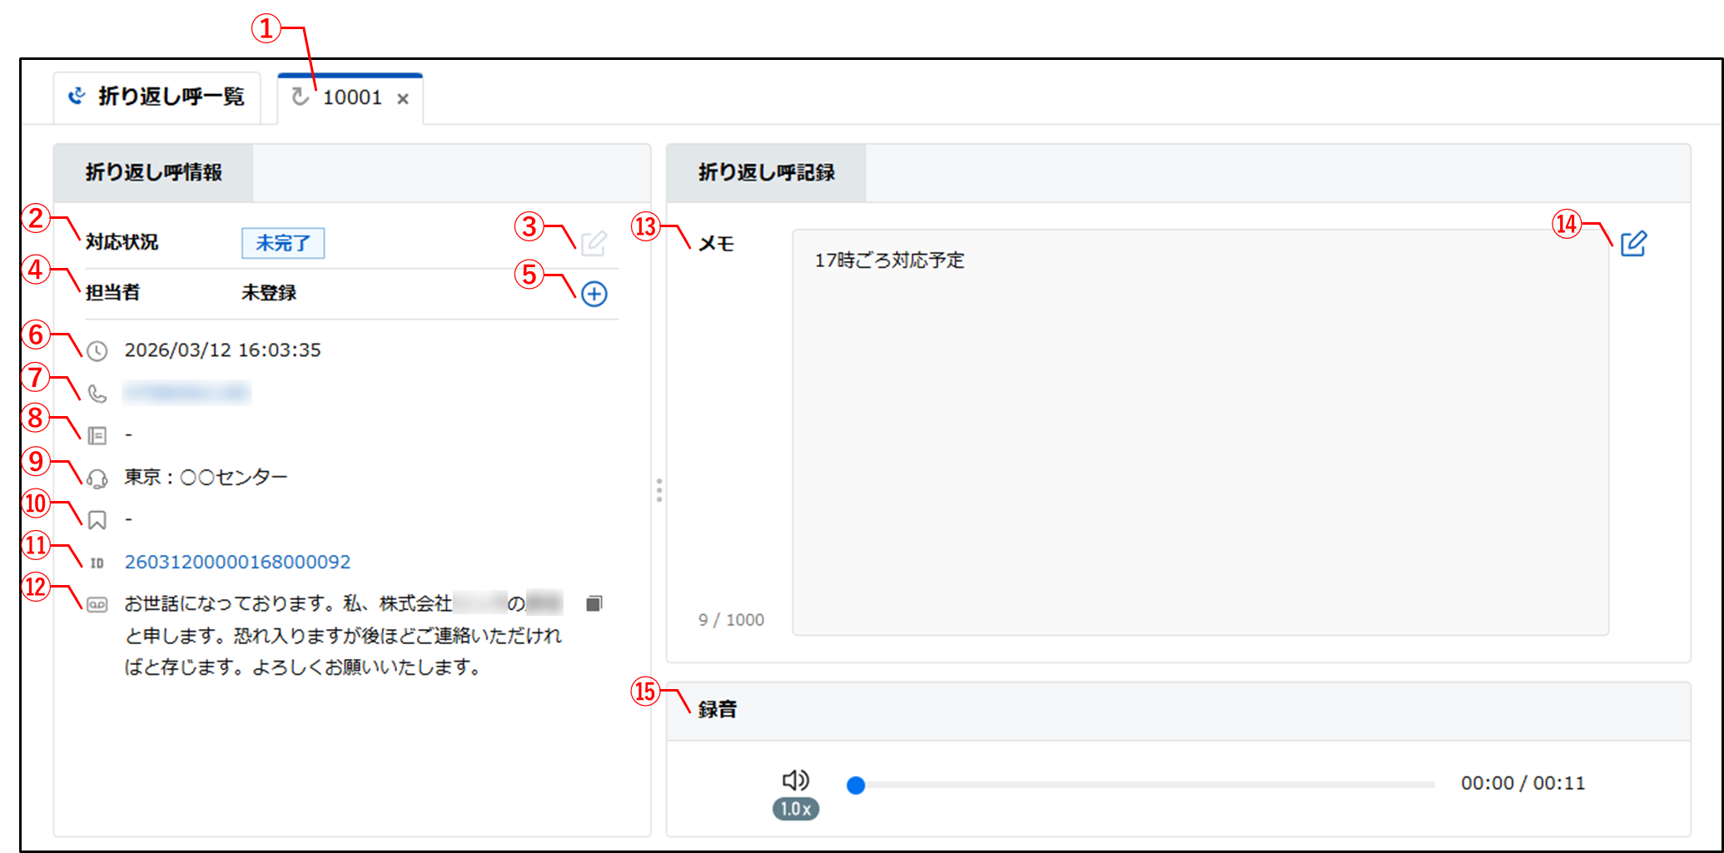Image resolution: width=1724 pixels, height=853 pixels.
Task: Close the 10001 tab
Action: (403, 99)
